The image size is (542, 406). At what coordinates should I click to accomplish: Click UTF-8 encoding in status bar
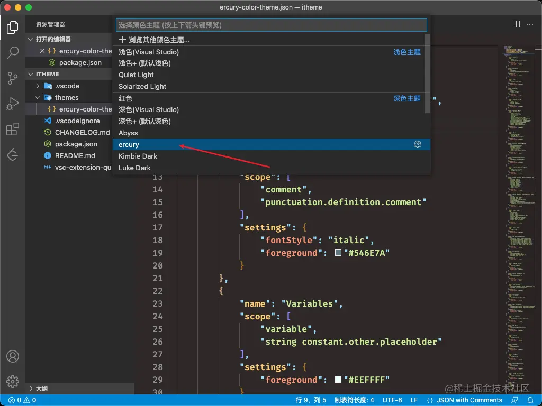(392, 400)
